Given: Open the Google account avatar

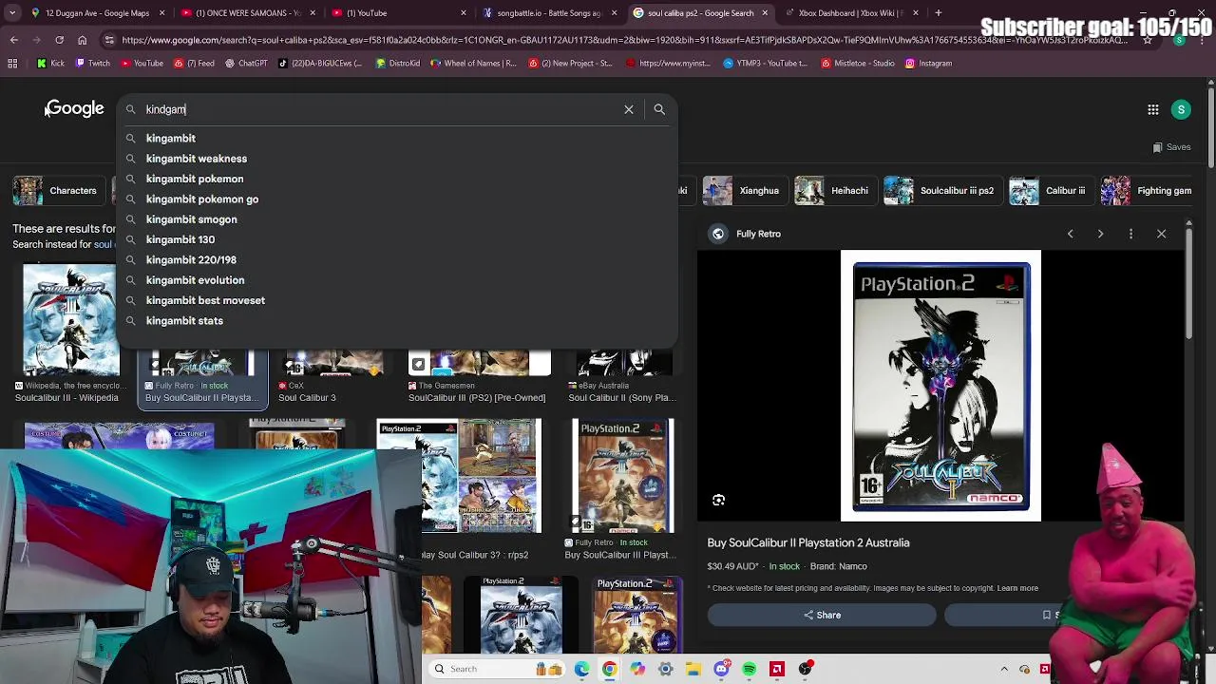Looking at the screenshot, I should pyautogui.click(x=1182, y=109).
